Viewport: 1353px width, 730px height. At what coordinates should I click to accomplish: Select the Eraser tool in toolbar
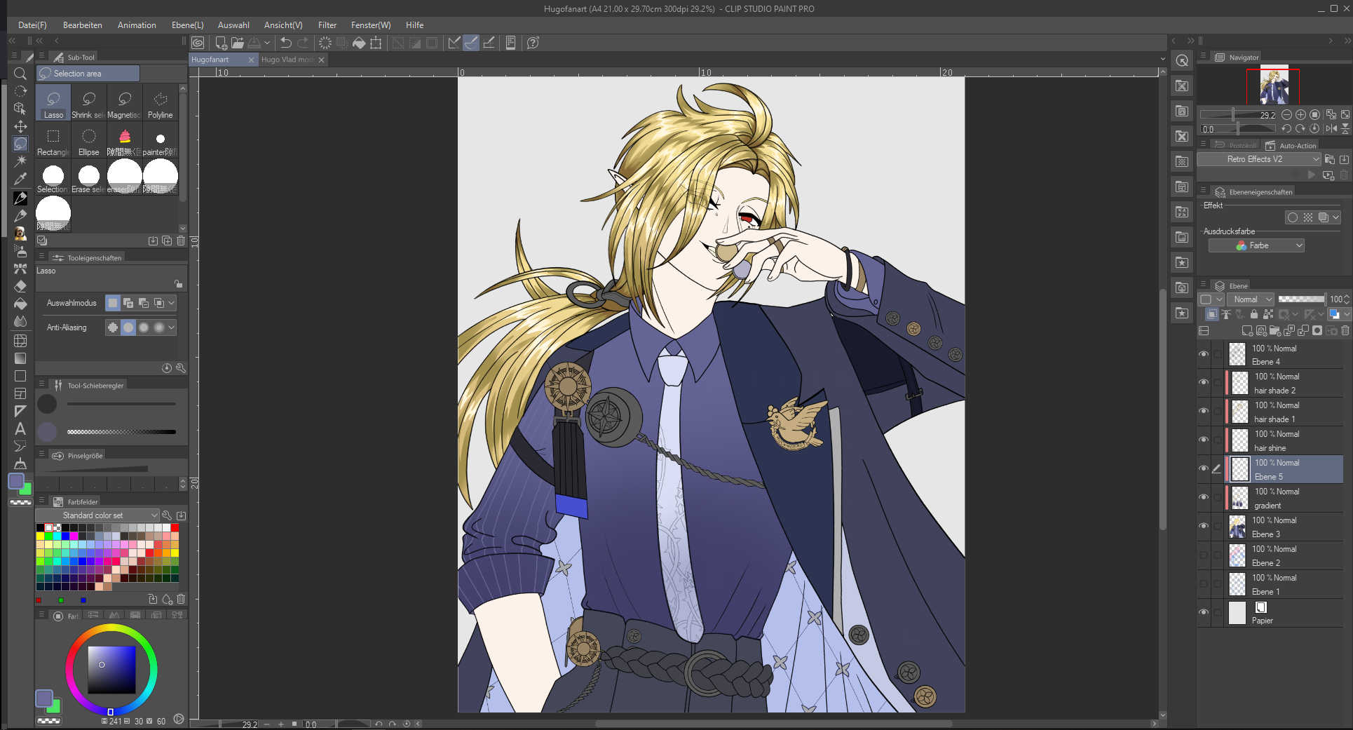tap(20, 286)
